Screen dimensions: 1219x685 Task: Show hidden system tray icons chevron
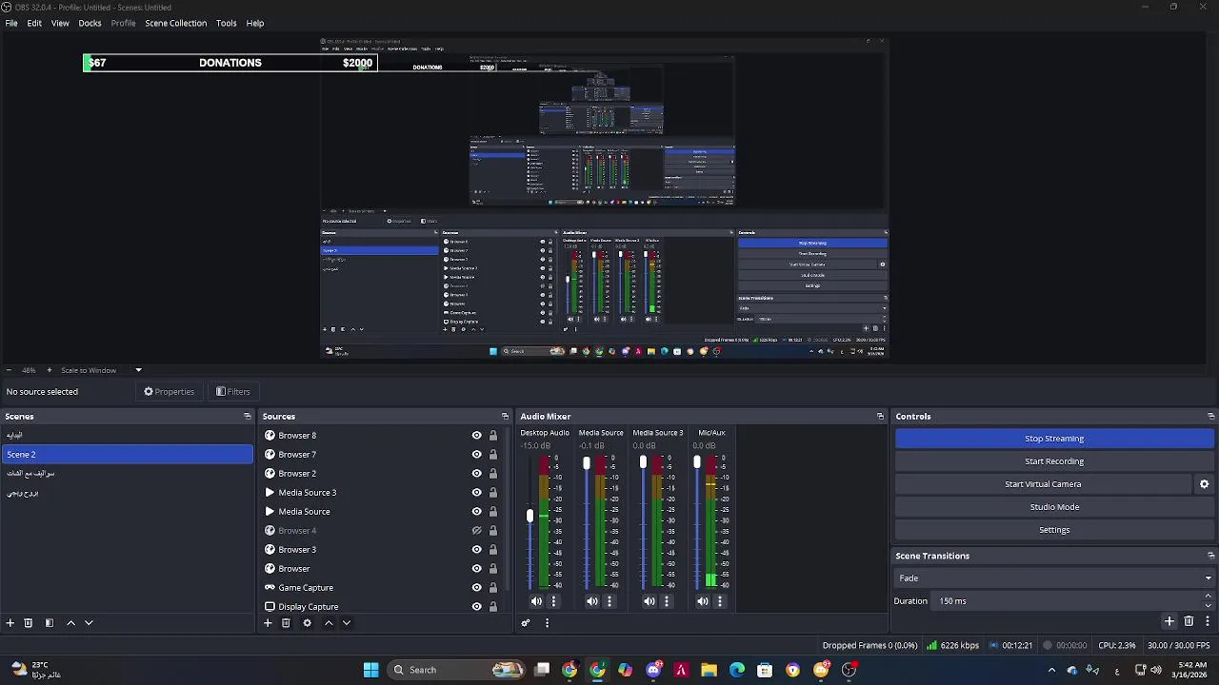point(1051,670)
